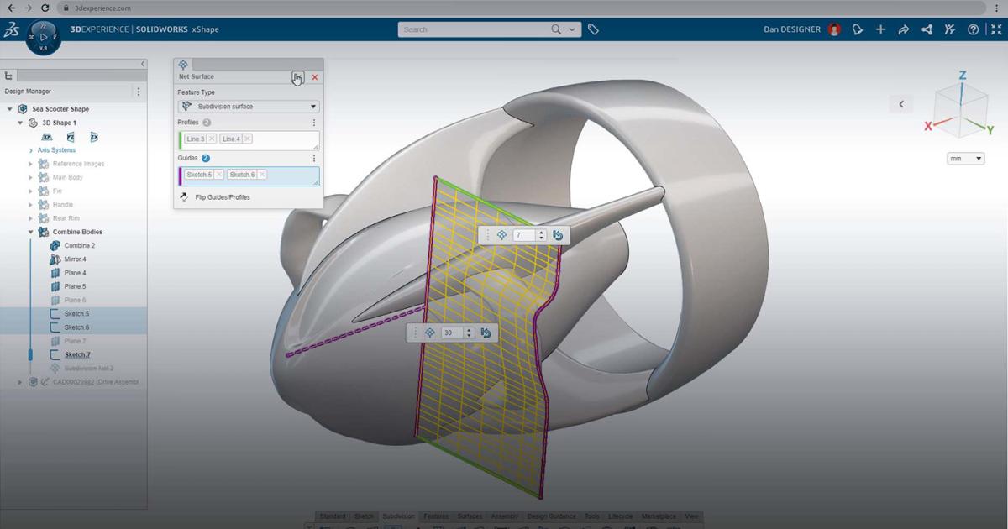1008x529 pixels.
Task: Open the mm units dropdown
Action: (963, 157)
